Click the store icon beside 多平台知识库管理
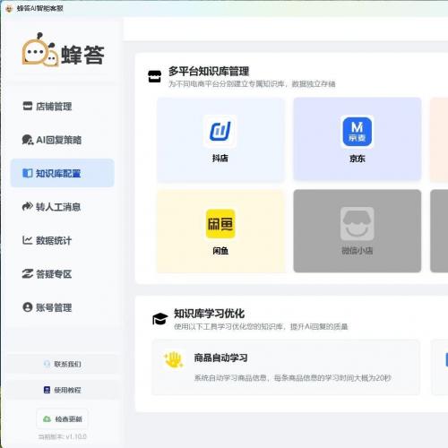This screenshot has width=448, height=448. 155,76
